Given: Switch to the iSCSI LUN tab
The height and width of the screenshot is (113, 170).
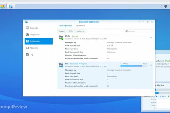Looking at the screenshot, I should click(x=80, y=26).
